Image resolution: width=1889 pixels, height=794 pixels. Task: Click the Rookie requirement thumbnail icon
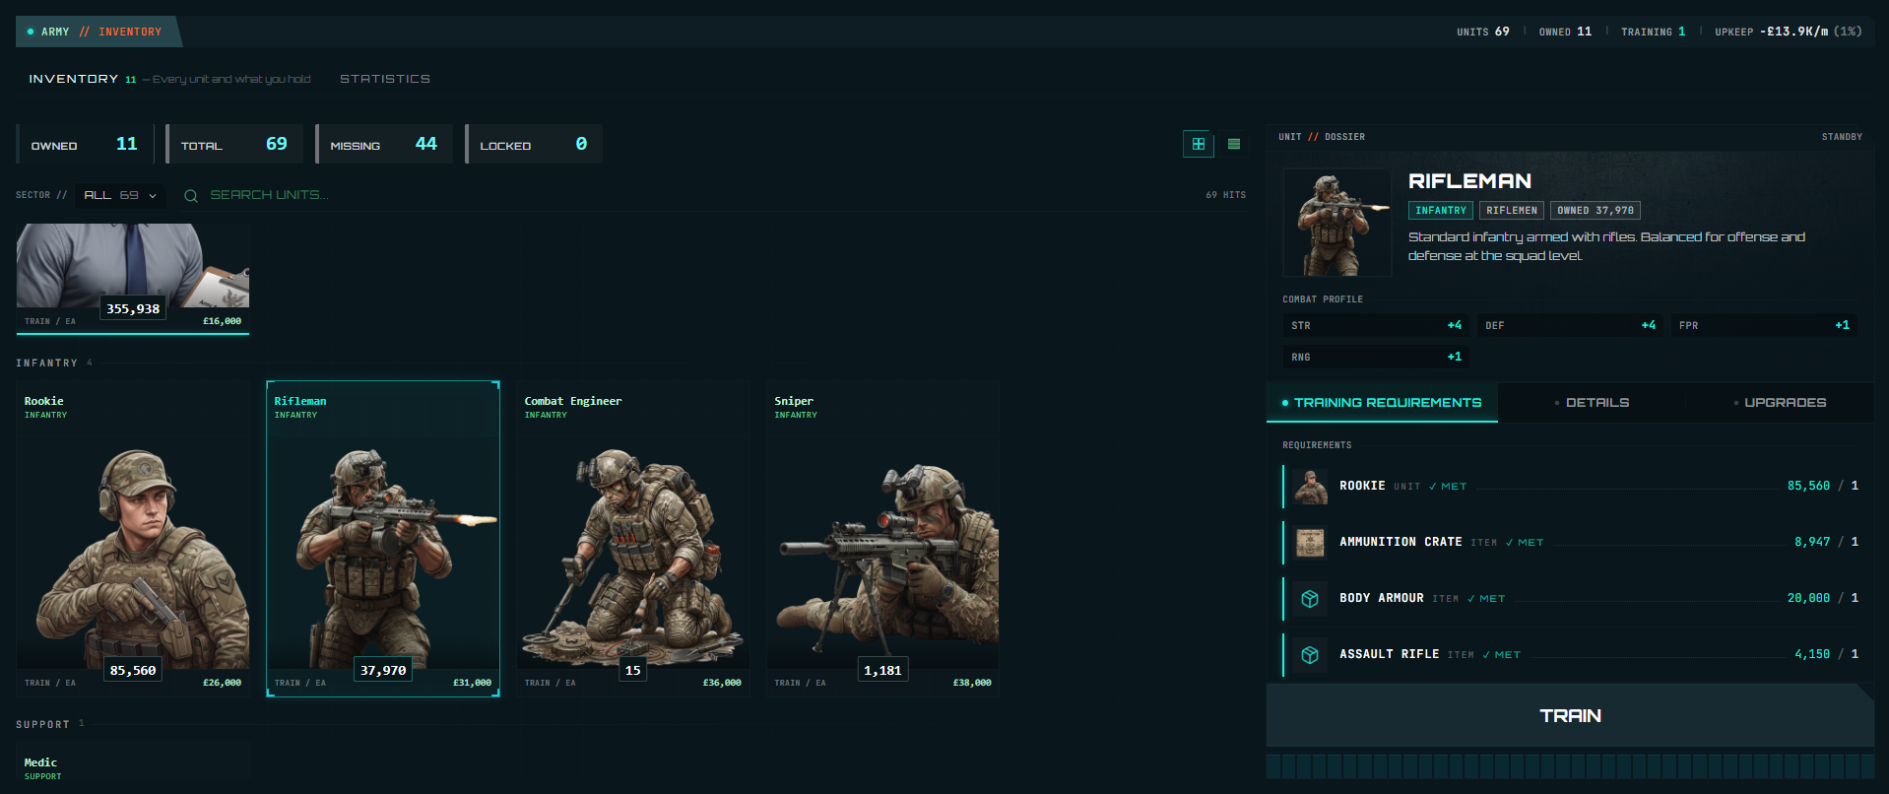1310,487
